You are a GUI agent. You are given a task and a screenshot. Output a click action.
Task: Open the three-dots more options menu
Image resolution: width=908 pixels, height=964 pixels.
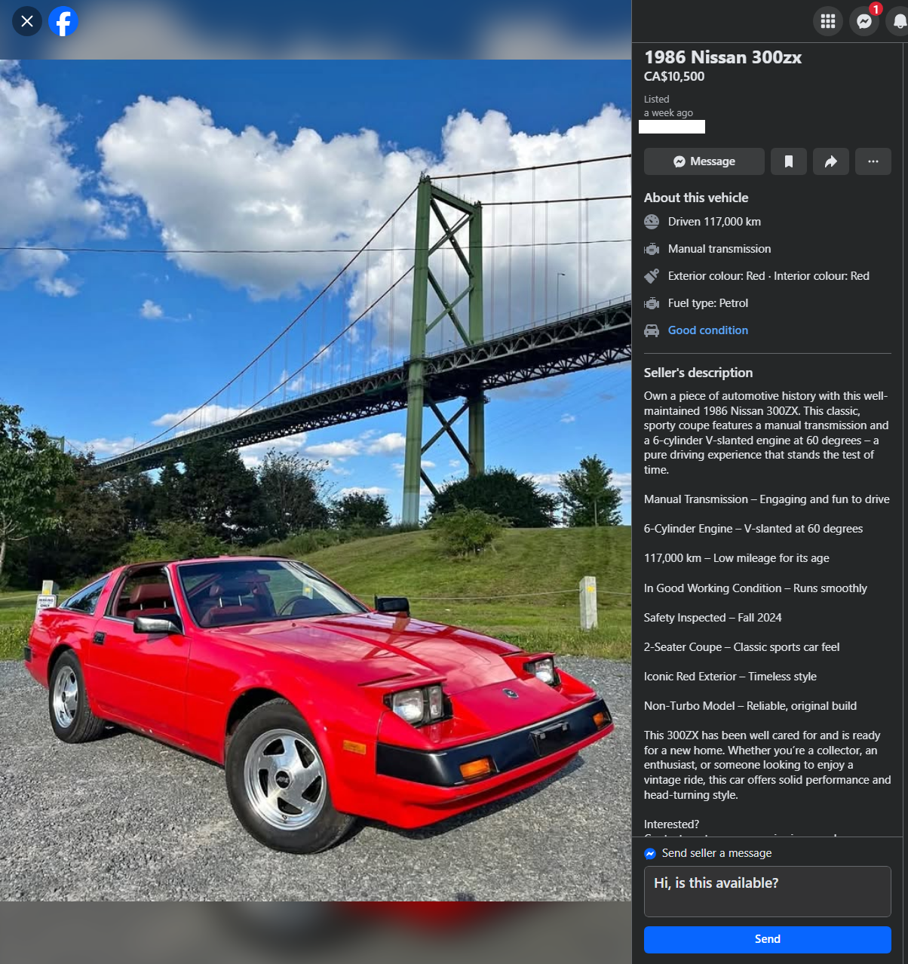coord(873,161)
